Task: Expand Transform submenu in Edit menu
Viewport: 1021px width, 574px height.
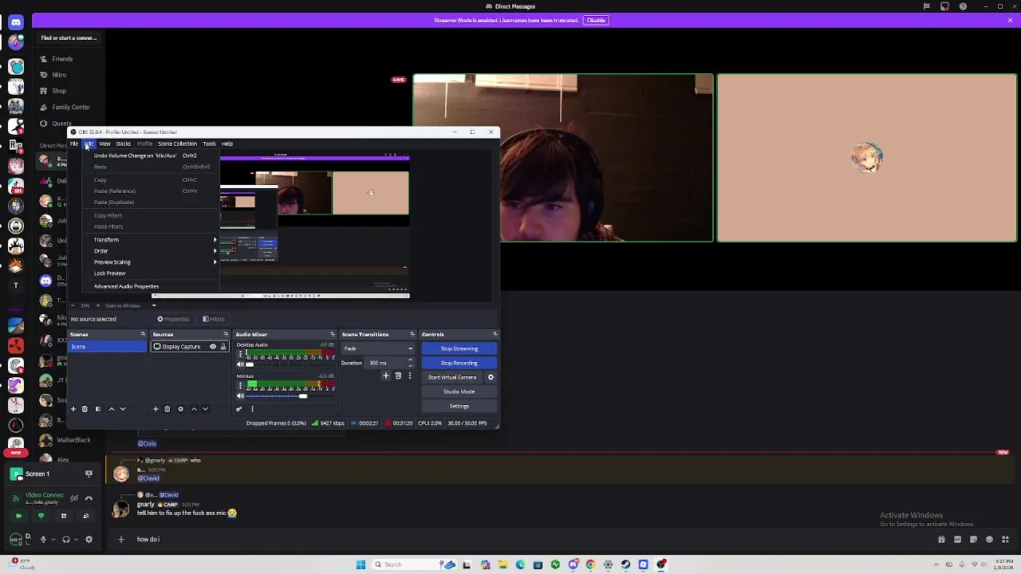Action: tap(152, 240)
